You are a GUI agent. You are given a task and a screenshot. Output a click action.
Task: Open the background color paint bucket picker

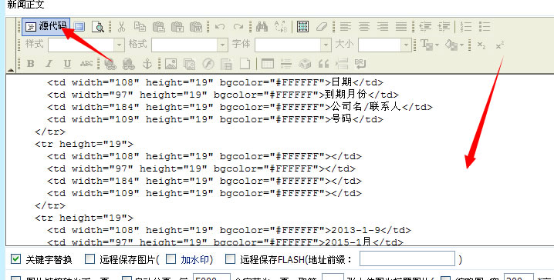(x=454, y=45)
